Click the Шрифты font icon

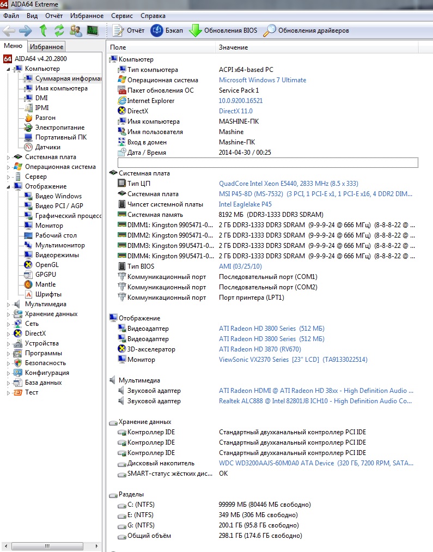[28, 294]
